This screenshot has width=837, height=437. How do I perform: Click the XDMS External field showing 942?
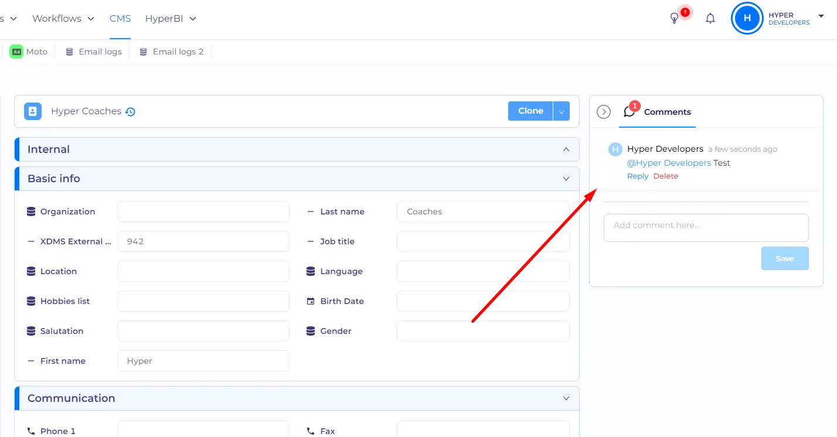pos(203,241)
